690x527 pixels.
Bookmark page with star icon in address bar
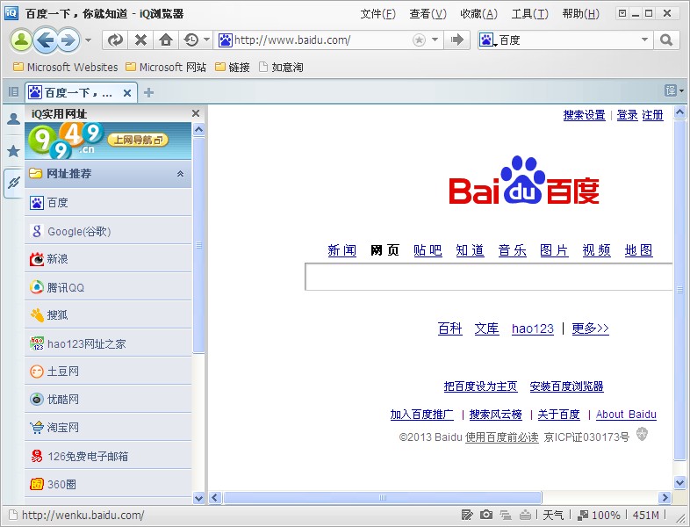tap(419, 40)
